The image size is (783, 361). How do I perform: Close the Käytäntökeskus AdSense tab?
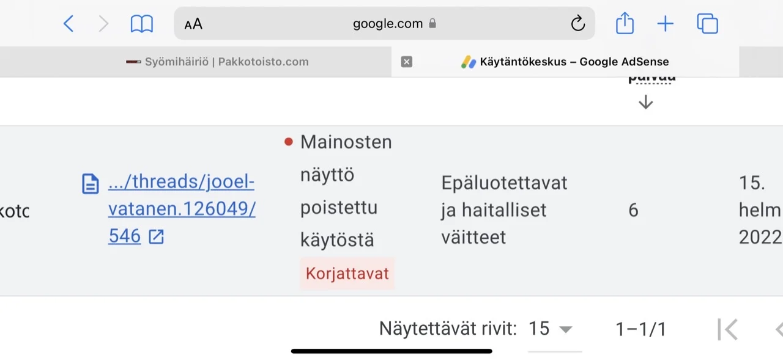tap(407, 62)
